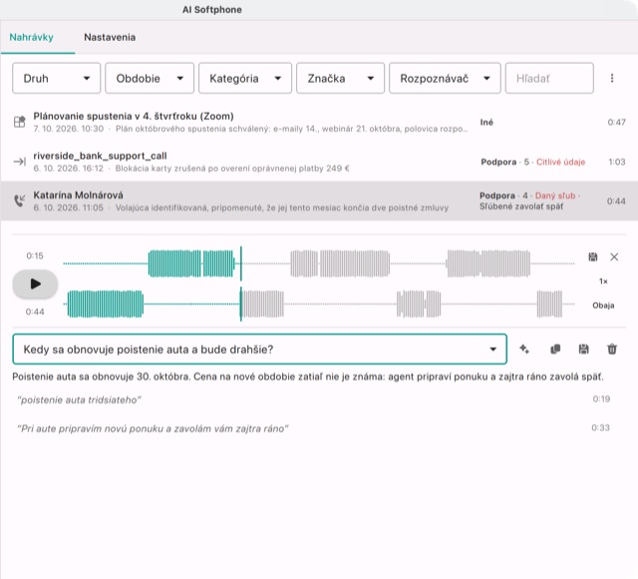
Task: Save the recording audio via player save icon
Action: point(593,257)
